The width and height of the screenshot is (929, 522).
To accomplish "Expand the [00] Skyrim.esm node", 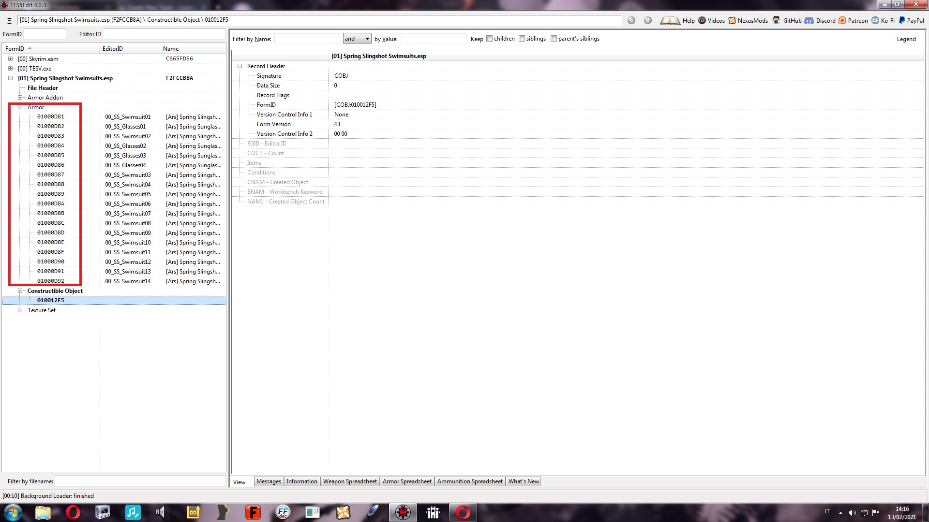I will tap(10, 59).
